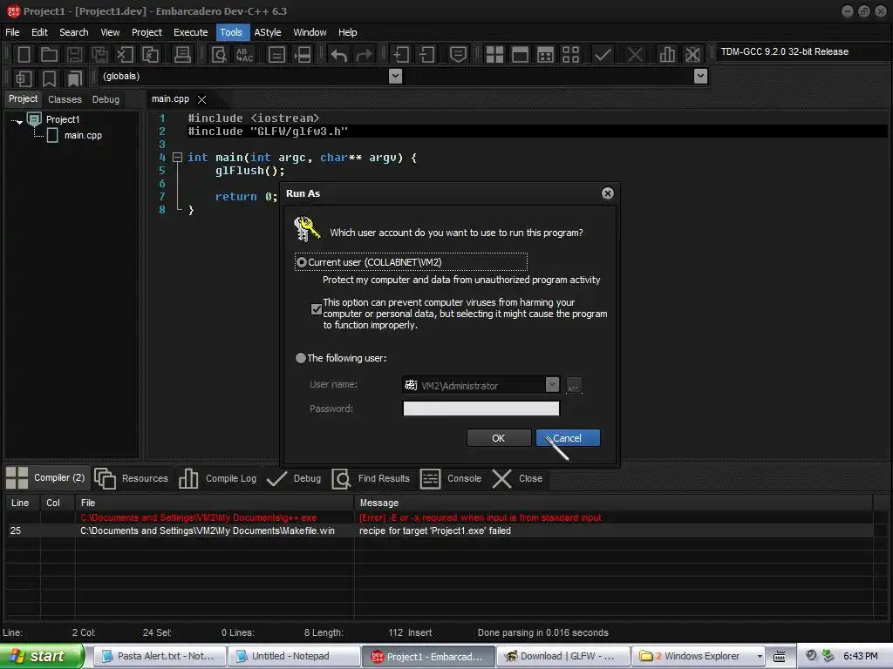Open the Tools menu
This screenshot has height=669, width=893.
pos(231,32)
